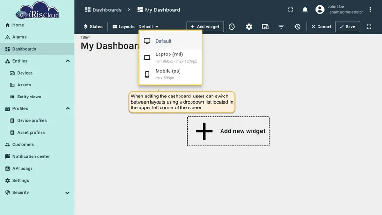Click the Home house icon

(x=7, y=25)
